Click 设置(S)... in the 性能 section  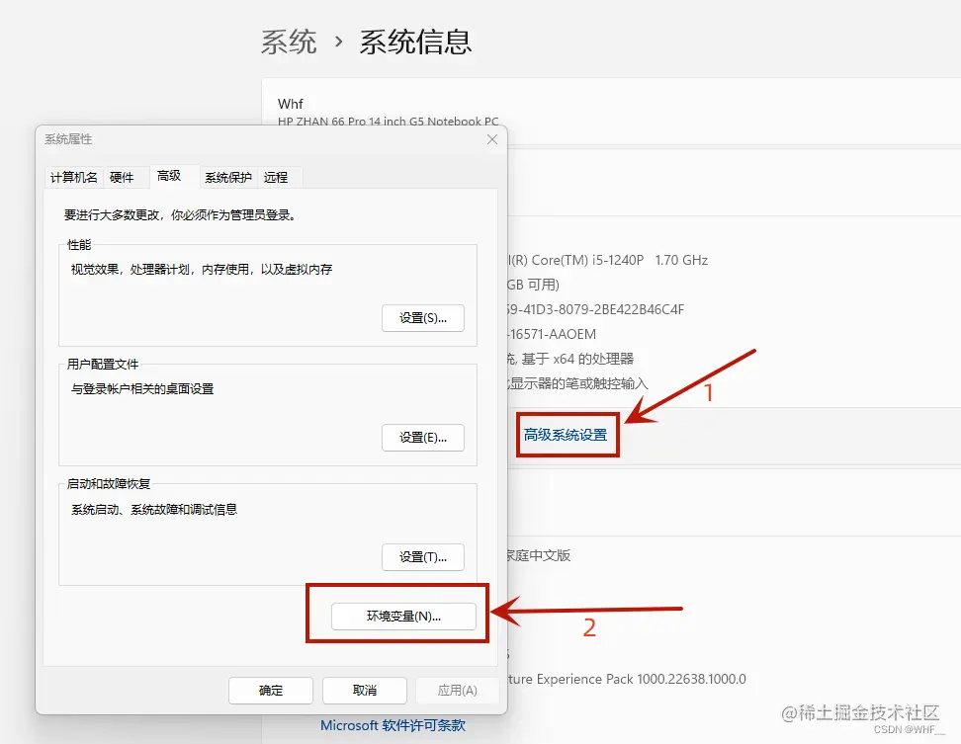point(423,318)
